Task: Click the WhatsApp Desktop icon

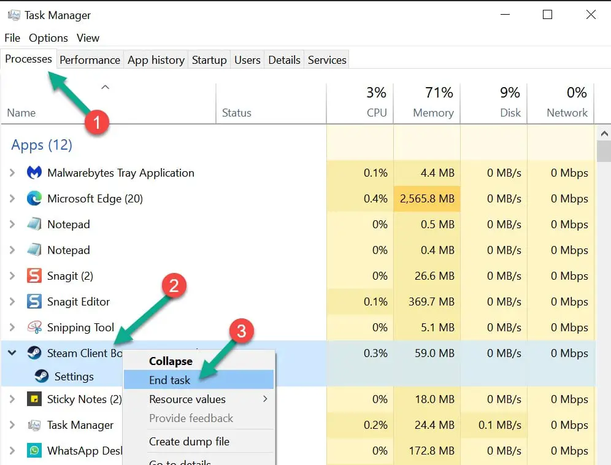Action: (x=34, y=450)
